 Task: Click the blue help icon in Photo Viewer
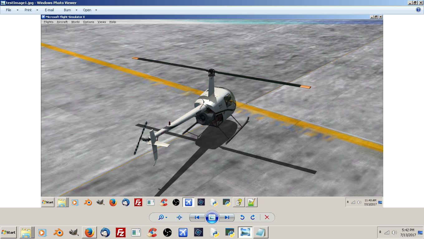click(x=418, y=10)
